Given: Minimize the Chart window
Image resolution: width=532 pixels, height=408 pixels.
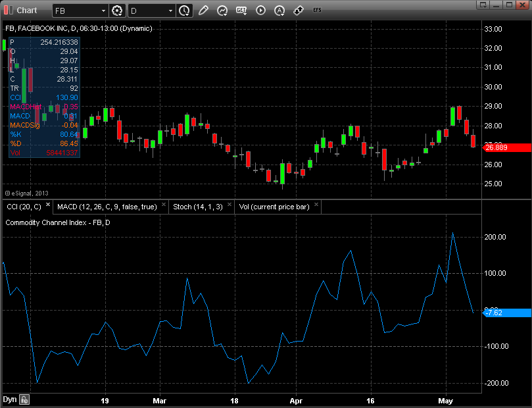Looking at the screenshot, I should [x=496, y=5].
